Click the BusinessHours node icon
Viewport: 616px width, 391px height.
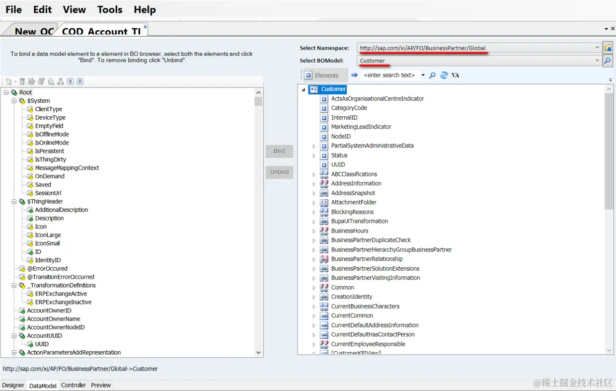click(324, 231)
